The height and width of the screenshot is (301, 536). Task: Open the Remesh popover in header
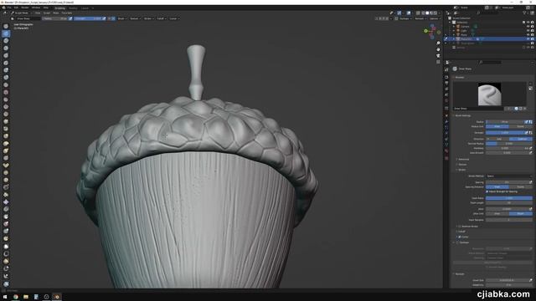pos(420,18)
